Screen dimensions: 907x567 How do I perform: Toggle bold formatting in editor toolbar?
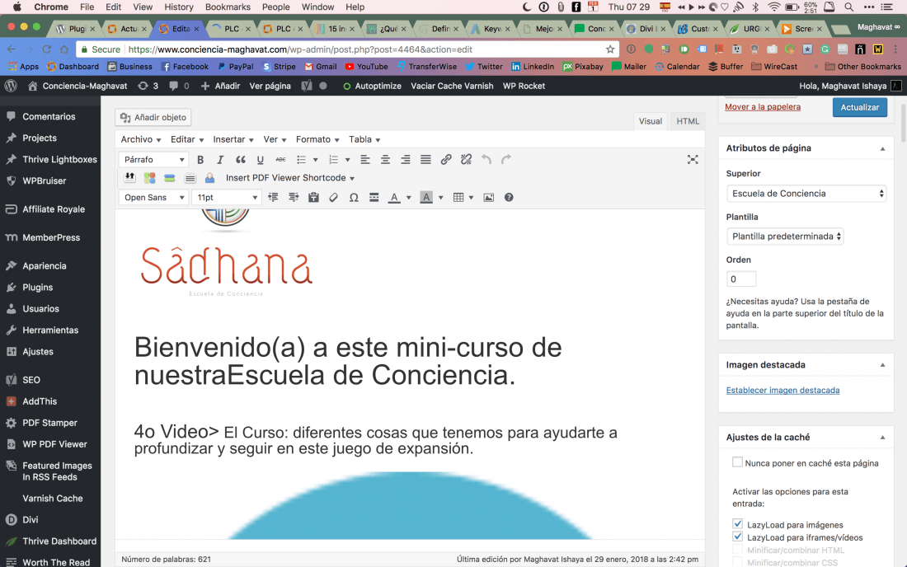point(200,160)
